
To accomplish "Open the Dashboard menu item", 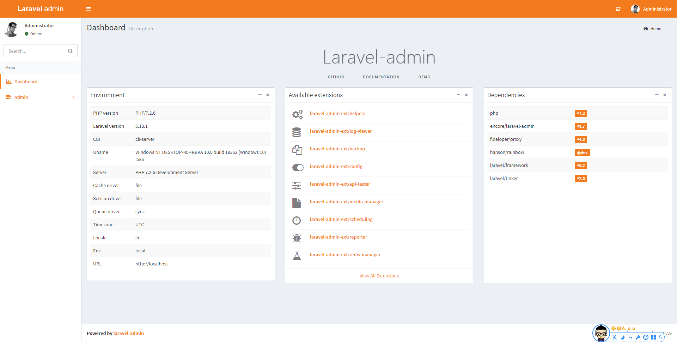I will [x=41, y=82].
